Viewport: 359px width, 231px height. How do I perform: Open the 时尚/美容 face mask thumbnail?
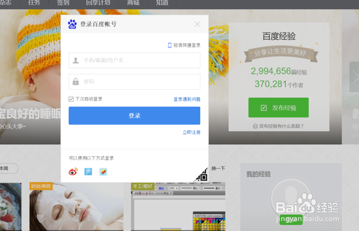click(x=76, y=207)
